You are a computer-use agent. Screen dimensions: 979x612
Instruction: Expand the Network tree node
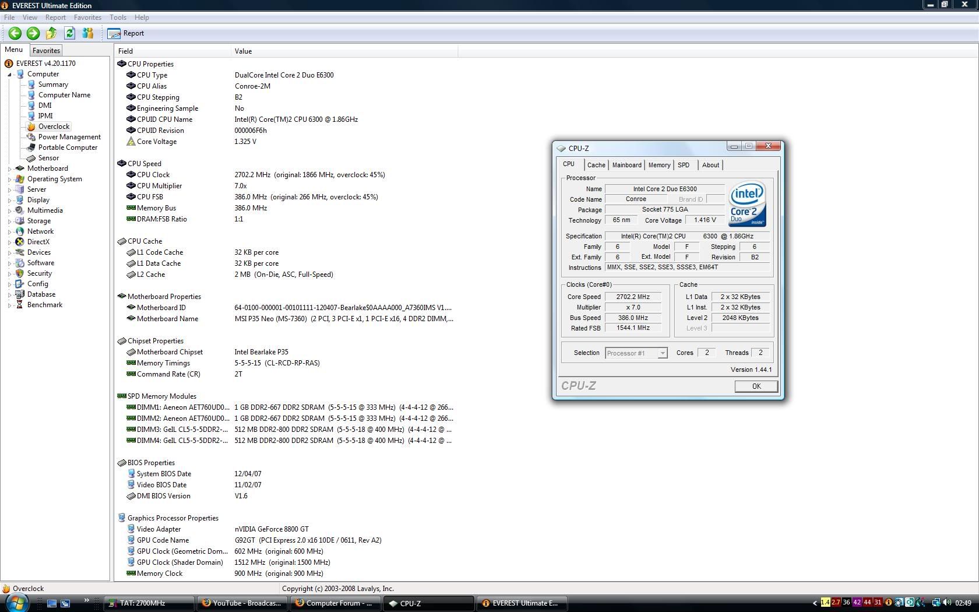click(9, 231)
